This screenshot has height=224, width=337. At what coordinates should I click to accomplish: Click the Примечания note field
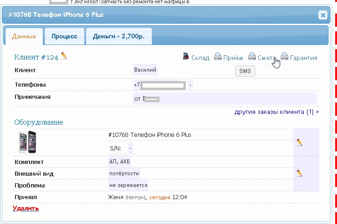224,99
